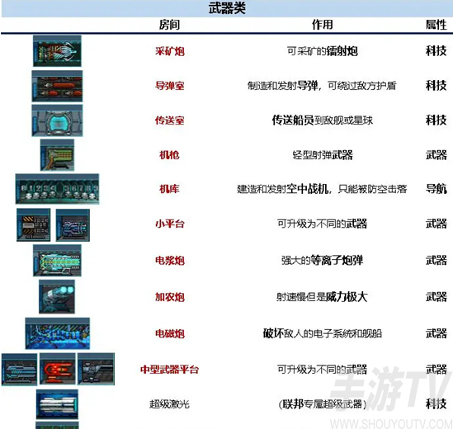Click the 房间 column header

click(x=170, y=25)
